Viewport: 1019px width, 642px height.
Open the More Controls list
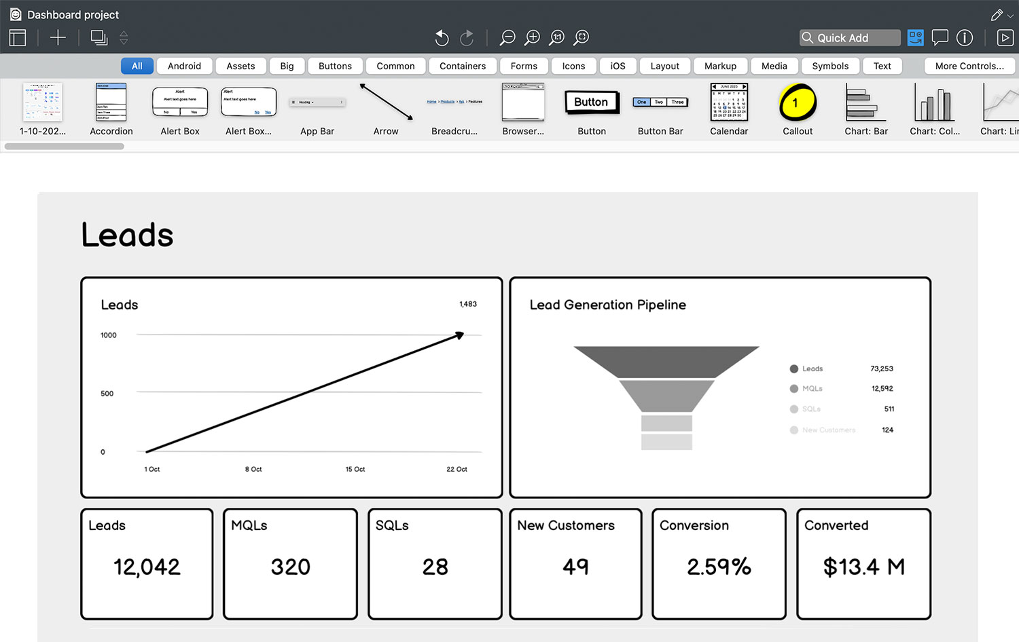tap(969, 66)
